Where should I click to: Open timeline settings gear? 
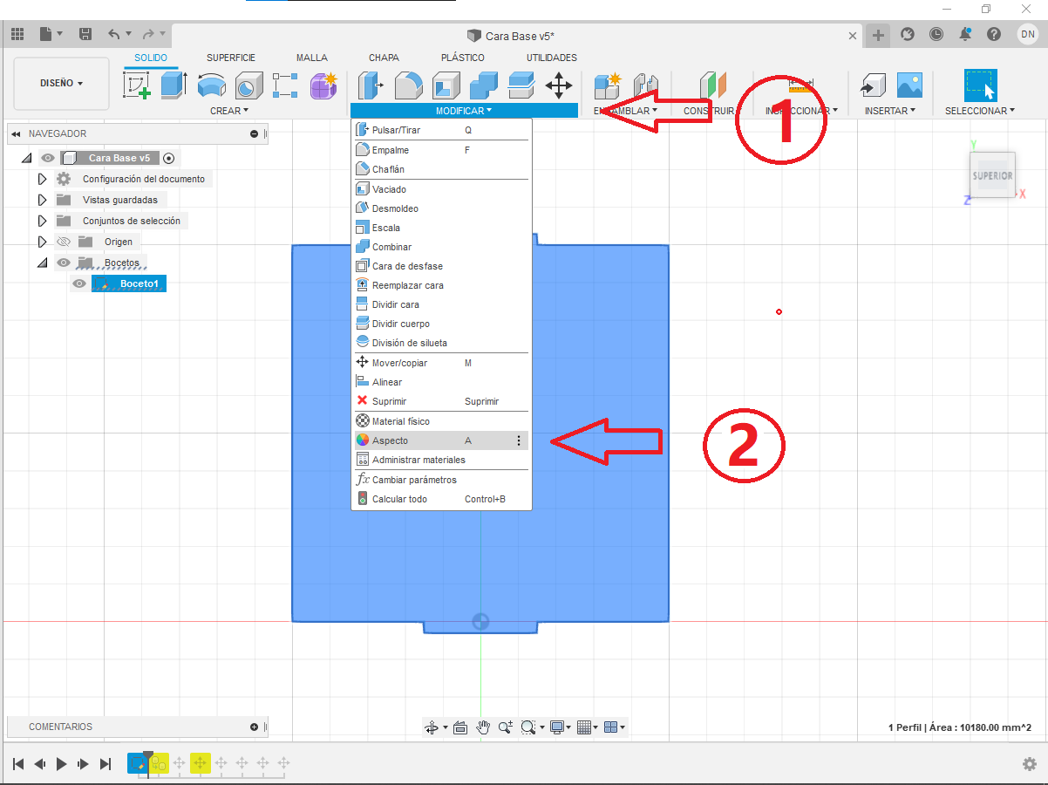tap(1030, 764)
